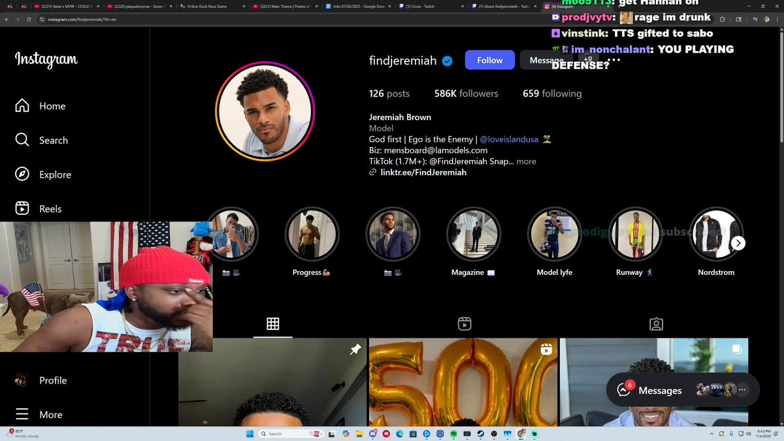Open Instagram Home from the sidebar

coord(41,106)
